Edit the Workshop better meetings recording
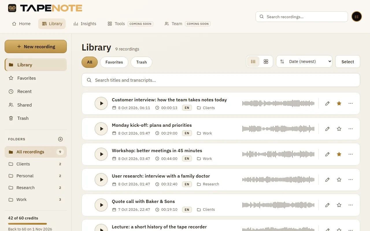The height and width of the screenshot is (231, 370). [327, 154]
